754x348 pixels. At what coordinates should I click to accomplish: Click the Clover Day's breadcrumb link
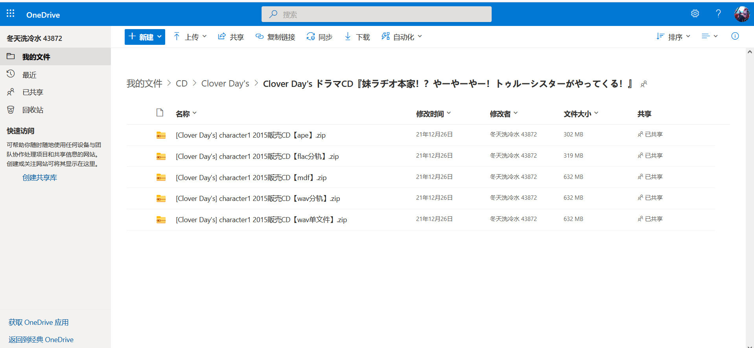[225, 84]
